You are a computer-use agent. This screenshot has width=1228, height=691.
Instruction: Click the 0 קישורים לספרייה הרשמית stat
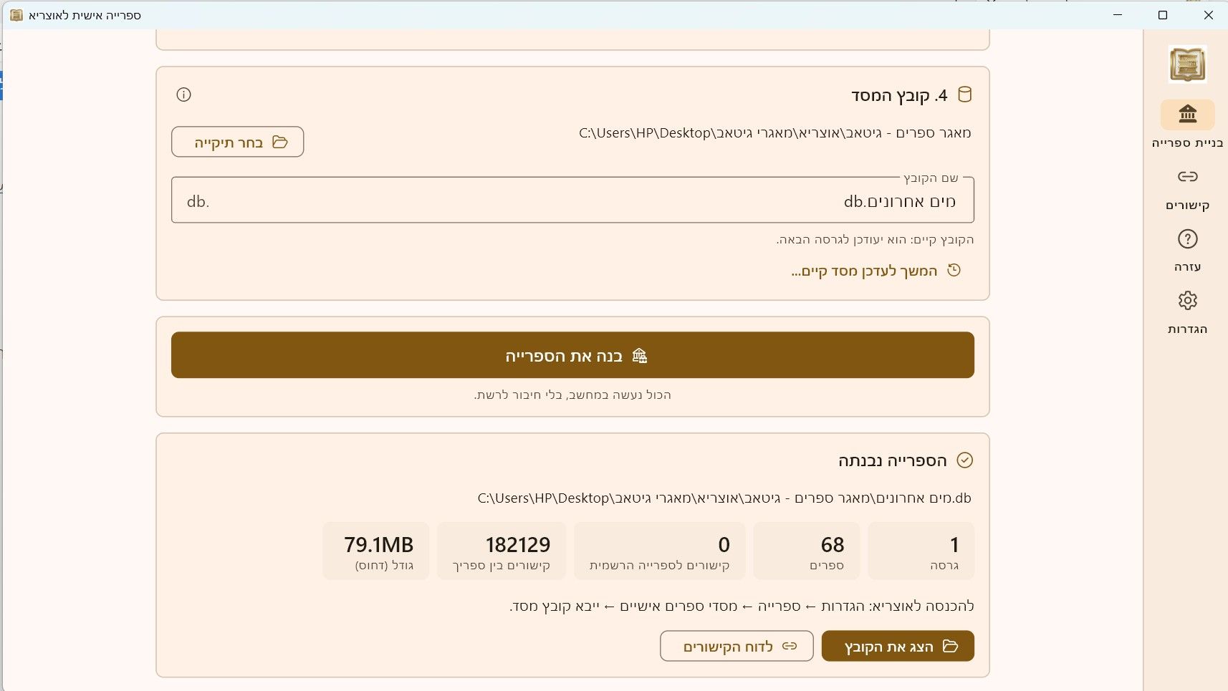pyautogui.click(x=660, y=551)
